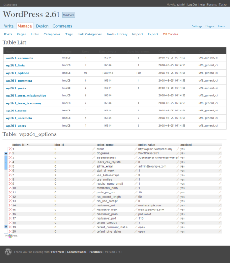The height and width of the screenshot is (263, 230).
Task: Click the Visit Site button
Action: pos(69,15)
